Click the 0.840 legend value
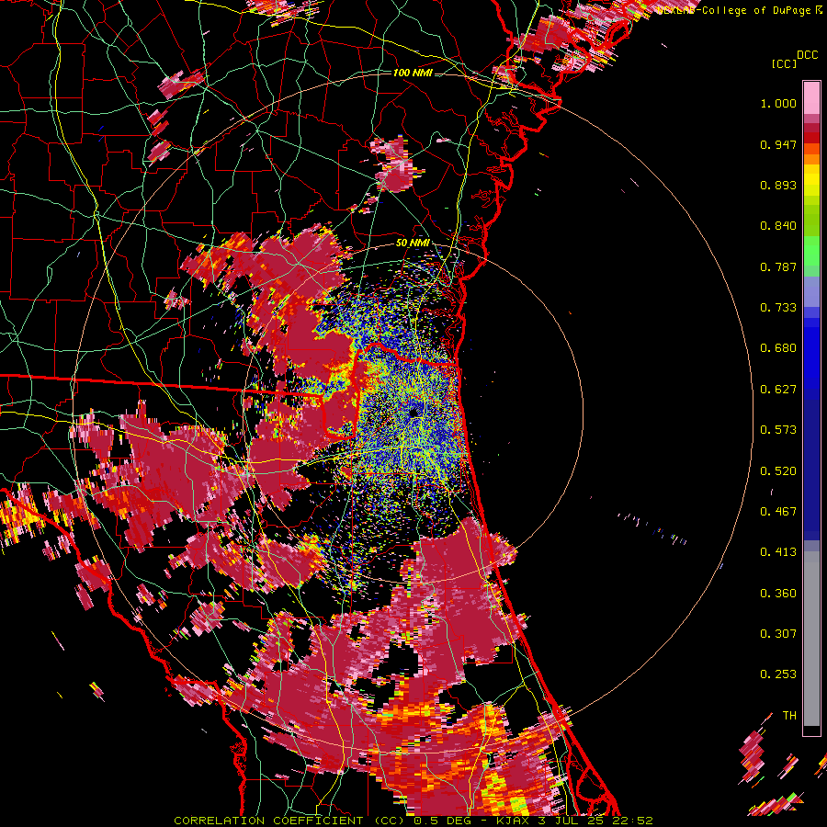827x827 pixels. pos(778,226)
